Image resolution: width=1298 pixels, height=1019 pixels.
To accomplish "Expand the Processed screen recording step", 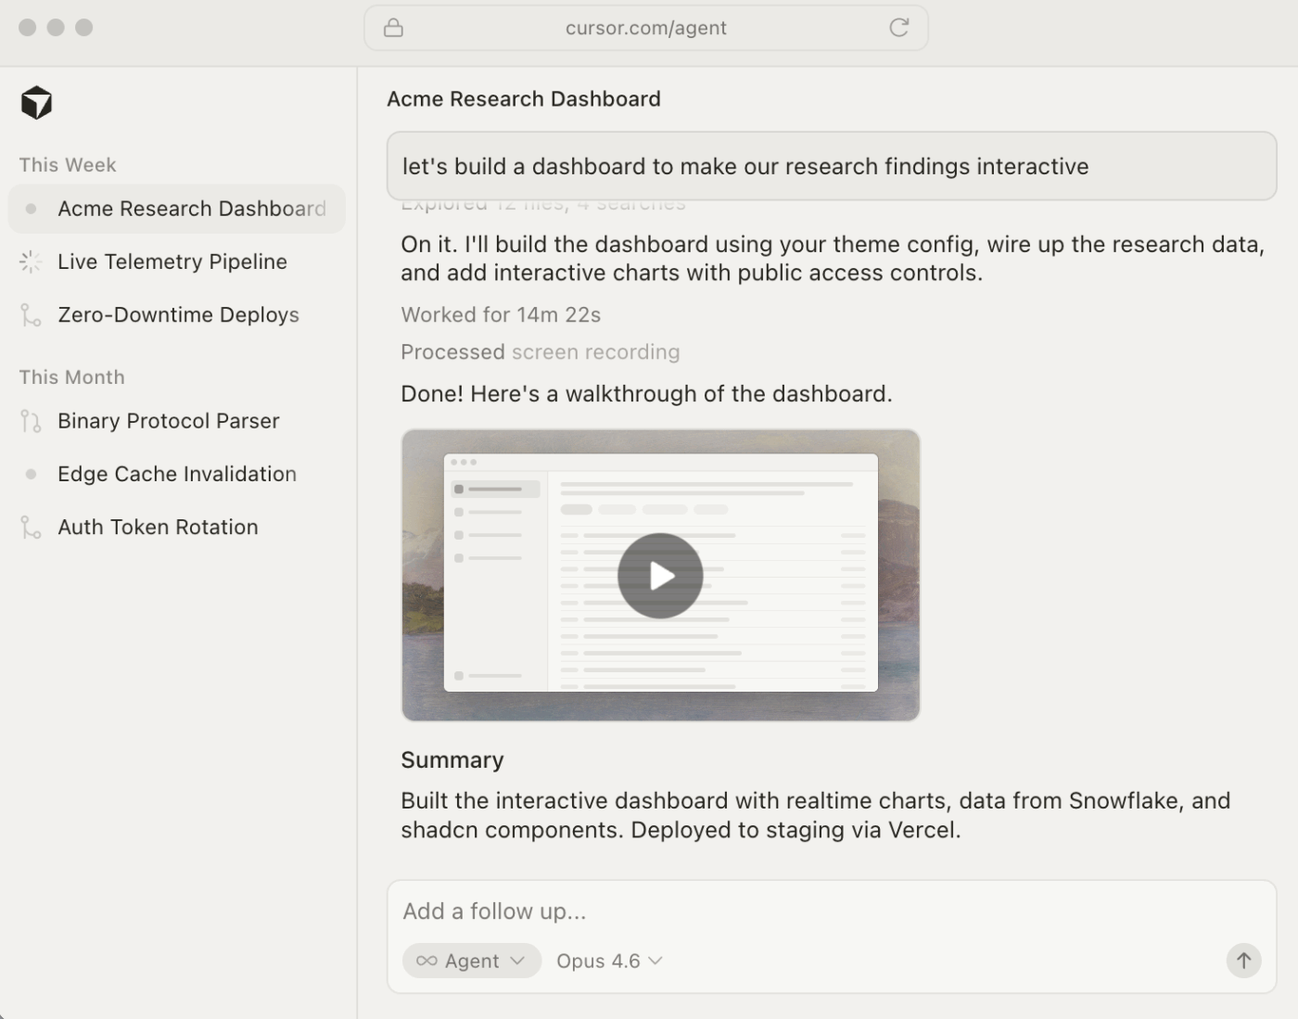I will [540, 352].
